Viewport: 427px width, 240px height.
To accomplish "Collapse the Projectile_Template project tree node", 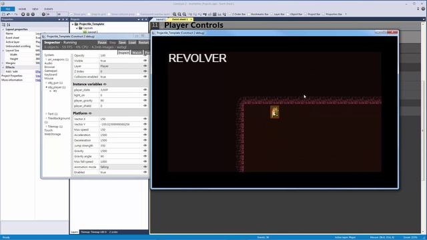I will click(73, 24).
